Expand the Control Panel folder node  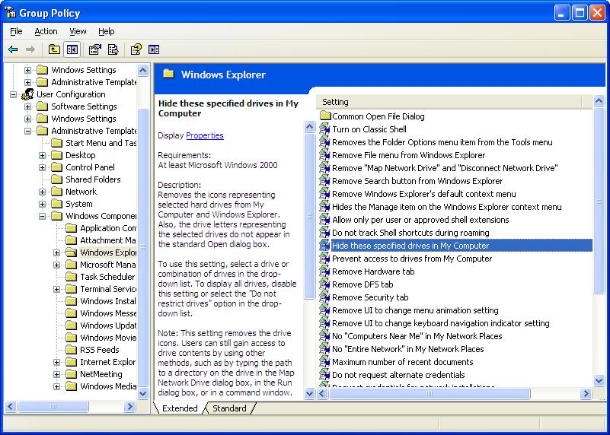42,167
